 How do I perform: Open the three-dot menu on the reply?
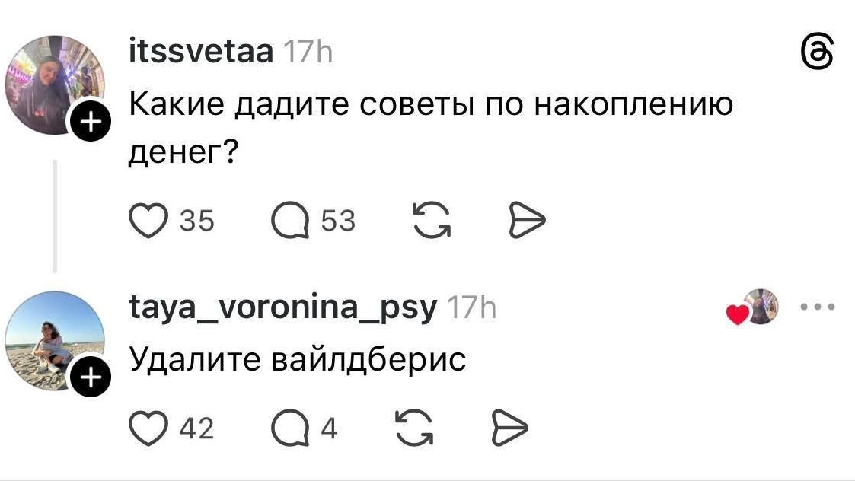click(818, 308)
